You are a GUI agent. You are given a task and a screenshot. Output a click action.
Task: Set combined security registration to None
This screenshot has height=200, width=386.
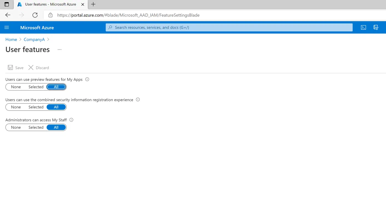coord(16,107)
